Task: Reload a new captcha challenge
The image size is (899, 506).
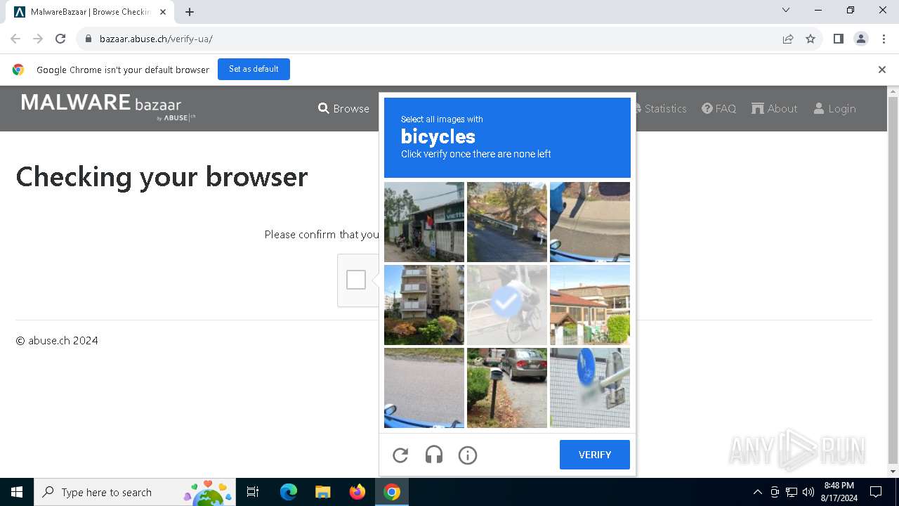Action: 400,455
